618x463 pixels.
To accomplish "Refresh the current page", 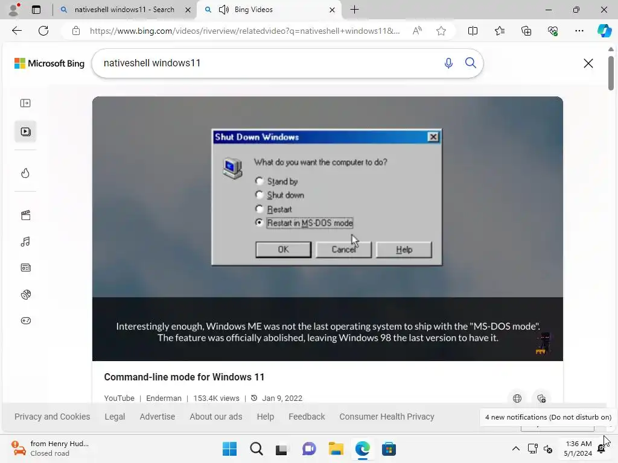I will [x=43, y=31].
